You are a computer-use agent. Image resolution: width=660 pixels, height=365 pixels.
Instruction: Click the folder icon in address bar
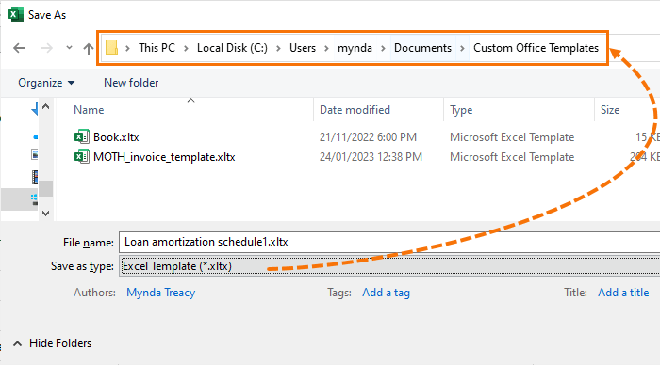click(111, 47)
